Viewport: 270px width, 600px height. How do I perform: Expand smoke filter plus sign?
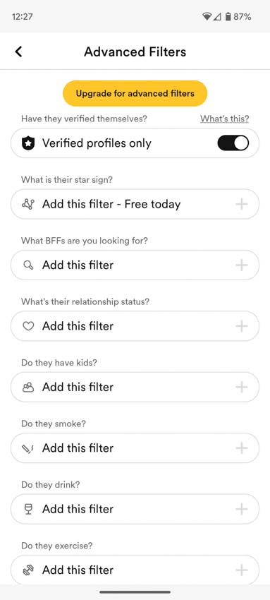pos(241,448)
